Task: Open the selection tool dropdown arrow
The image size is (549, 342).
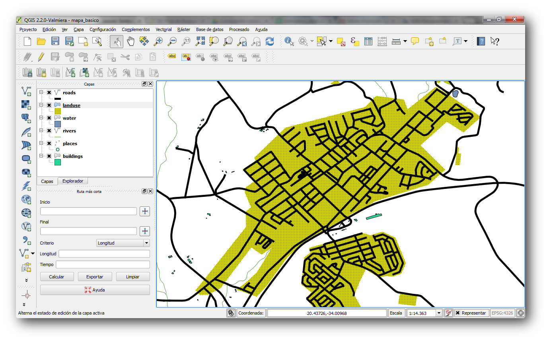Action: [331, 41]
